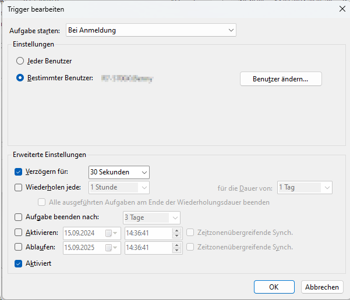This screenshot has height=300, width=350.
Task: Toggle the Aktiviert checkbox
Action: pos(19,263)
